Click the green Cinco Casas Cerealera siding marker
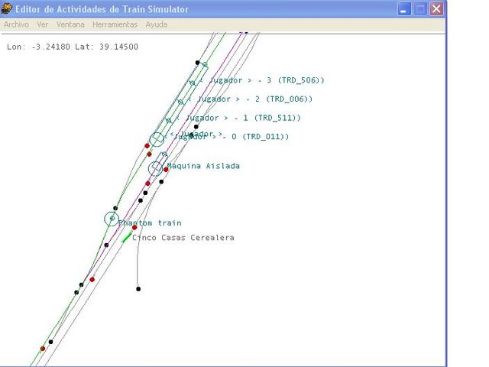The height and width of the screenshot is (367, 489). point(127,238)
